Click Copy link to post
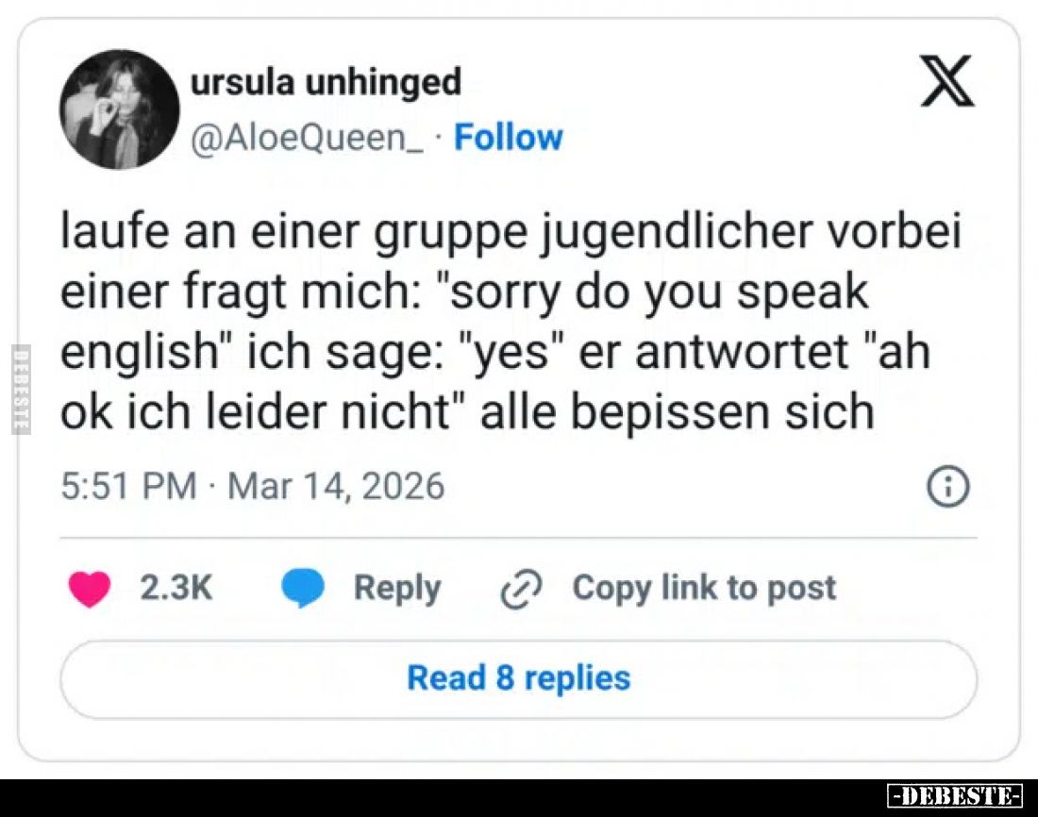 click(x=702, y=587)
